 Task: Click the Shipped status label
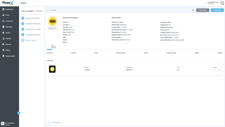coord(197,53)
